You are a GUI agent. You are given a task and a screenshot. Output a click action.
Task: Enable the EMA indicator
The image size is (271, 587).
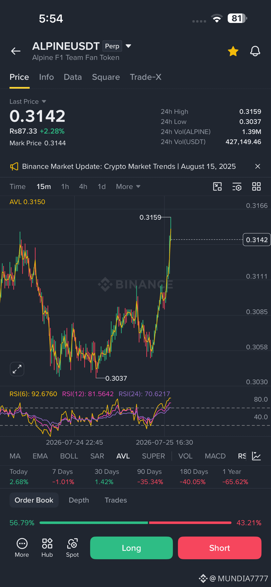click(40, 456)
